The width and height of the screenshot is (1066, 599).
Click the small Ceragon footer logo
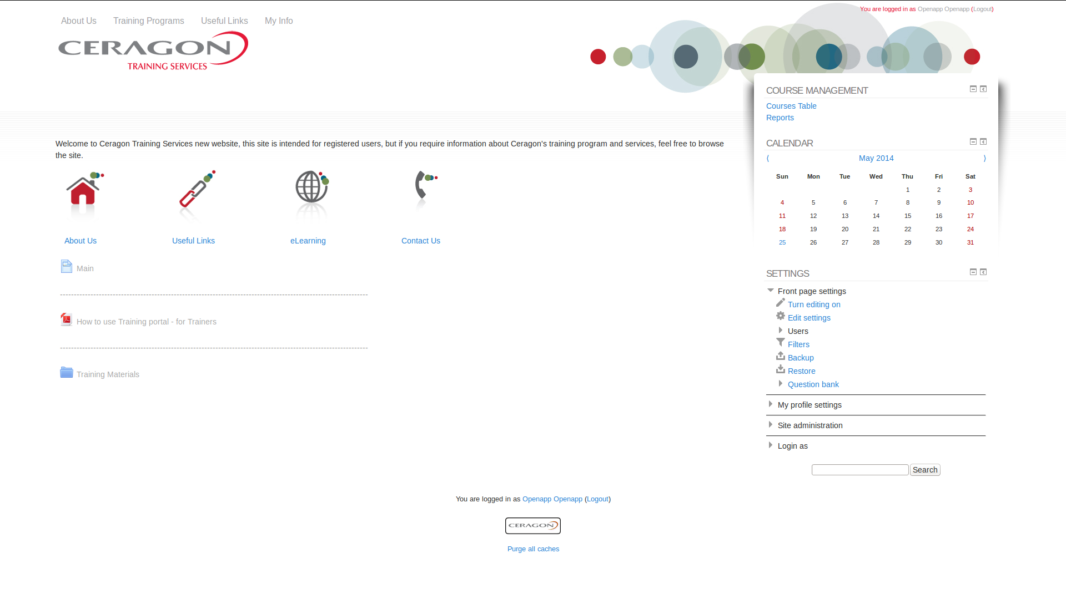(x=533, y=526)
